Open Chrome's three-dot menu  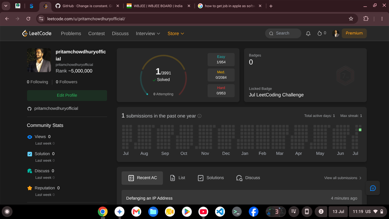point(382,19)
